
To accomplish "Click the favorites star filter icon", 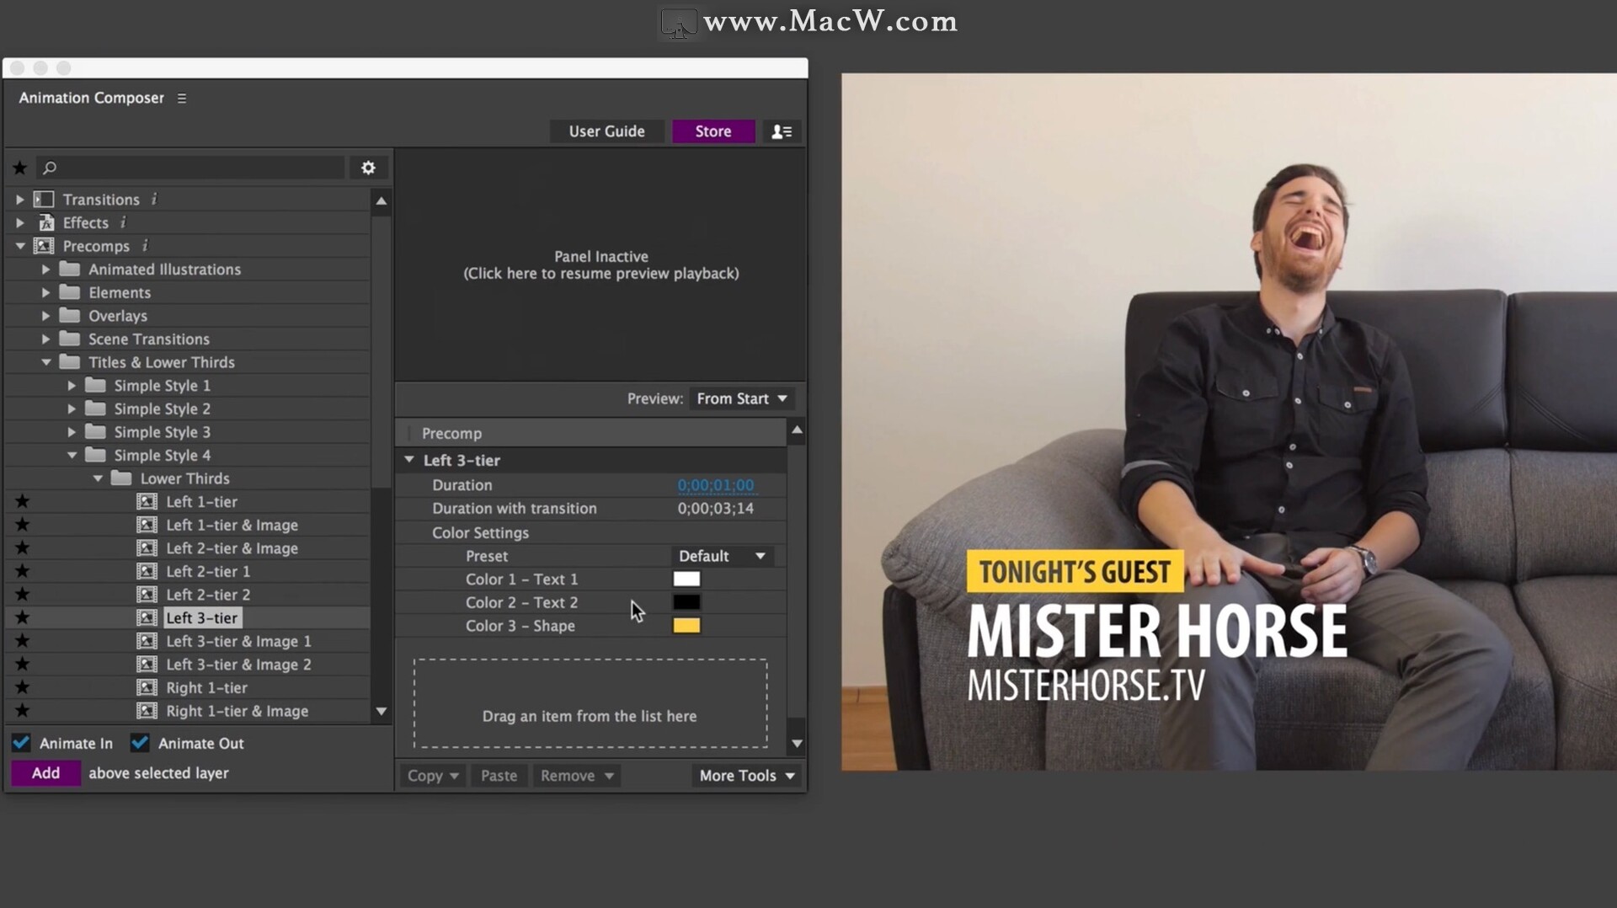I will pos(19,168).
